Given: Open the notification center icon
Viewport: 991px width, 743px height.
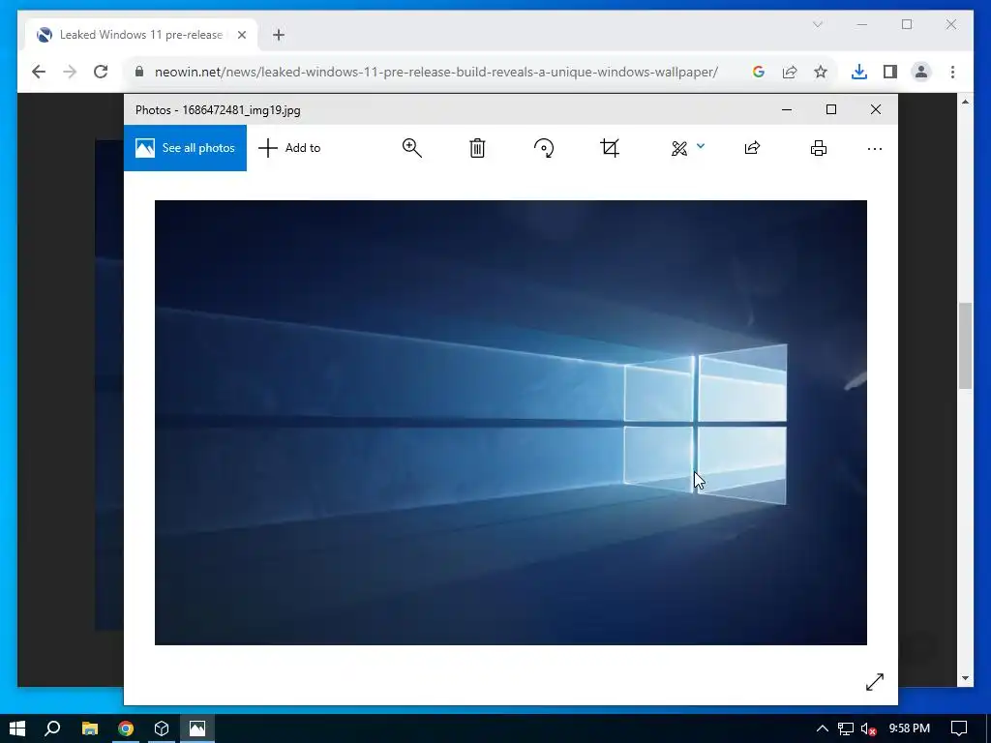Looking at the screenshot, I should 959,728.
